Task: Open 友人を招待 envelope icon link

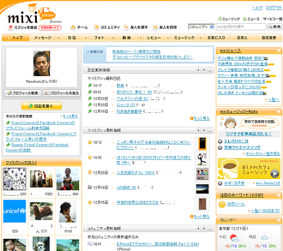Action: [165, 27]
